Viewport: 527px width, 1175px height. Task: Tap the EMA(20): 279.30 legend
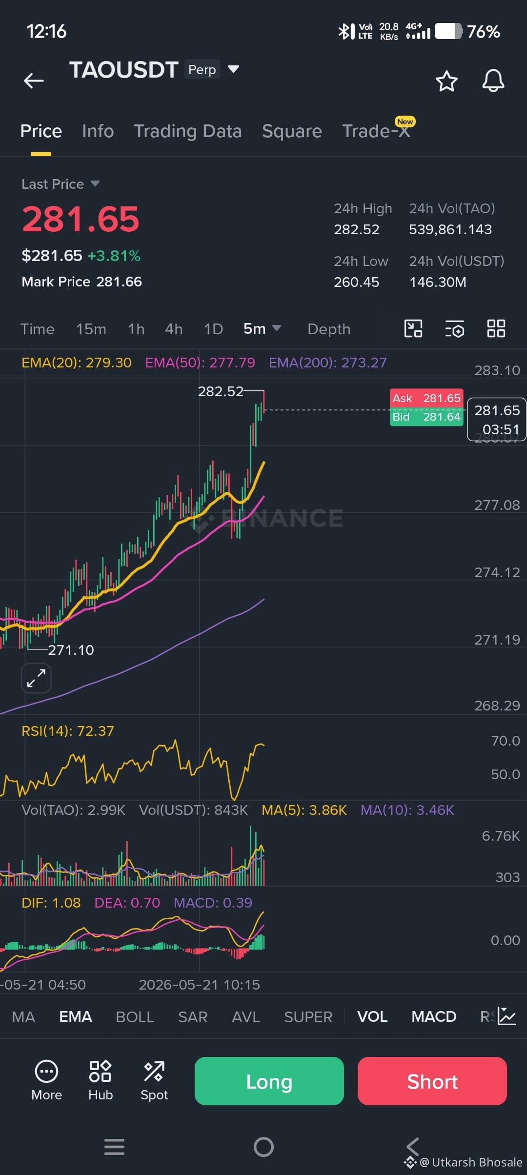pyautogui.click(x=77, y=363)
